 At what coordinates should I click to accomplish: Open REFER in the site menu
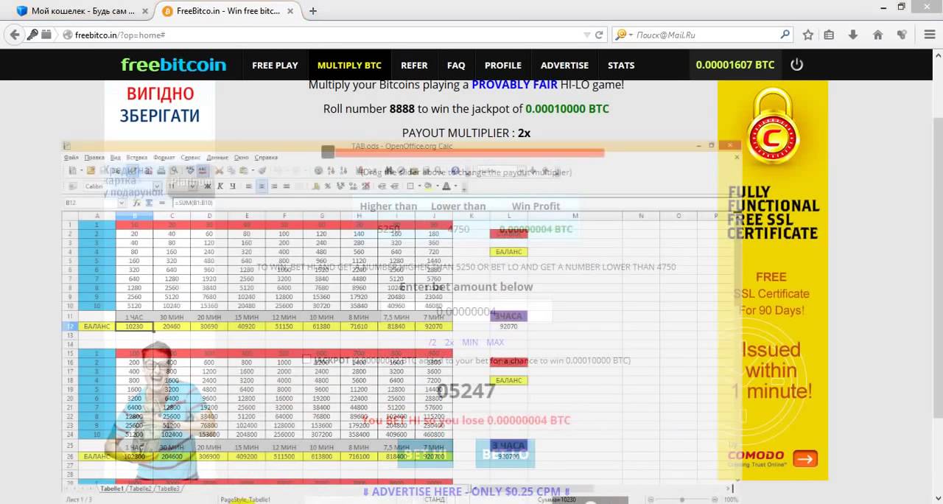[x=414, y=65]
